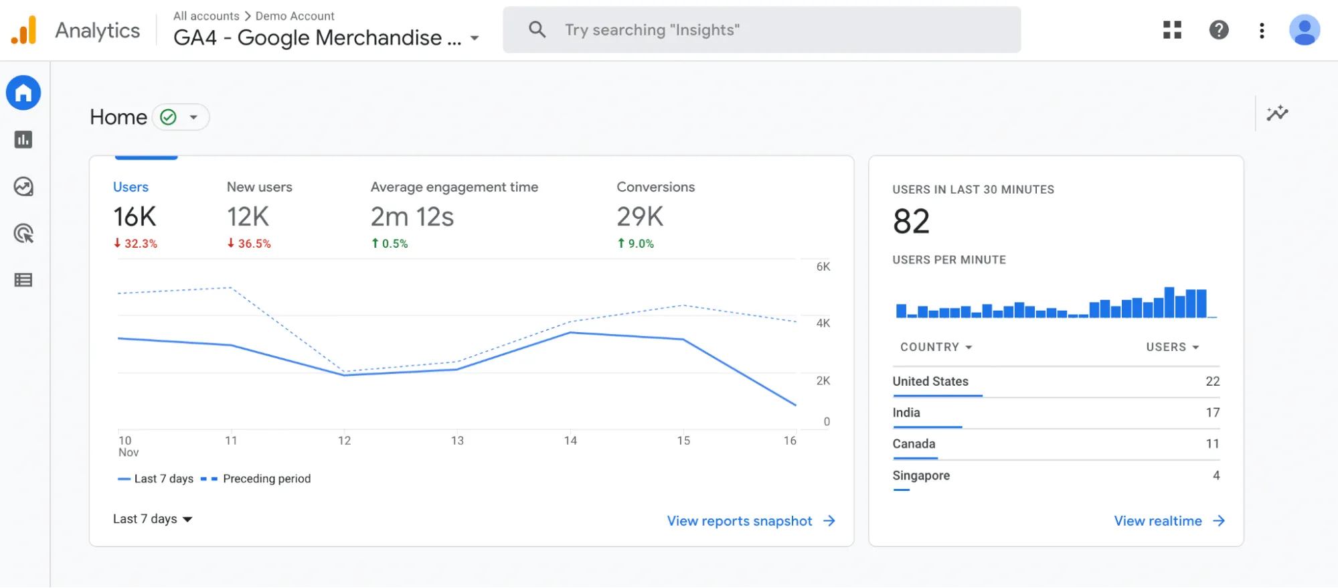Open the Last 7 days date range dropdown

pyautogui.click(x=153, y=519)
